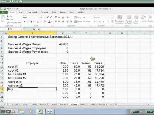Expand the Copy options dropdown arrow
Screen dimensions: 154x115
click(x=14, y=19)
